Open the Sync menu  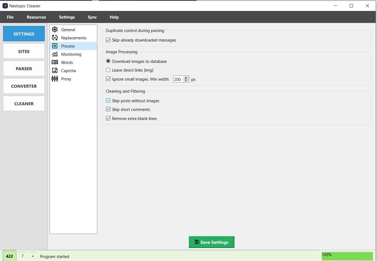[x=92, y=17]
